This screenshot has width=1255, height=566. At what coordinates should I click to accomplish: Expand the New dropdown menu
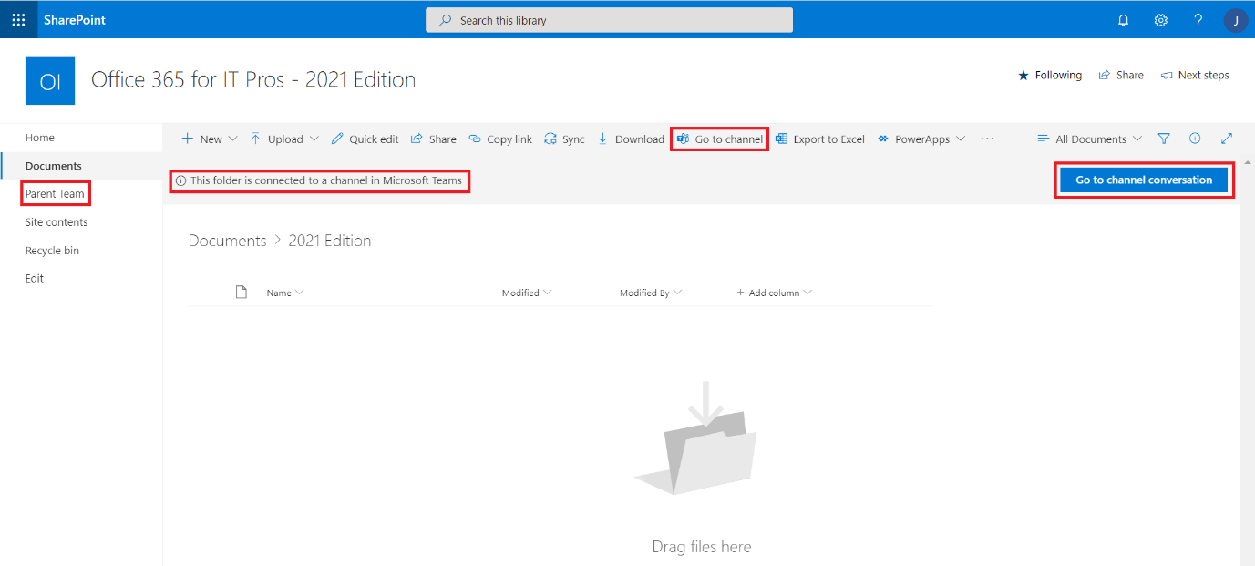click(x=210, y=139)
